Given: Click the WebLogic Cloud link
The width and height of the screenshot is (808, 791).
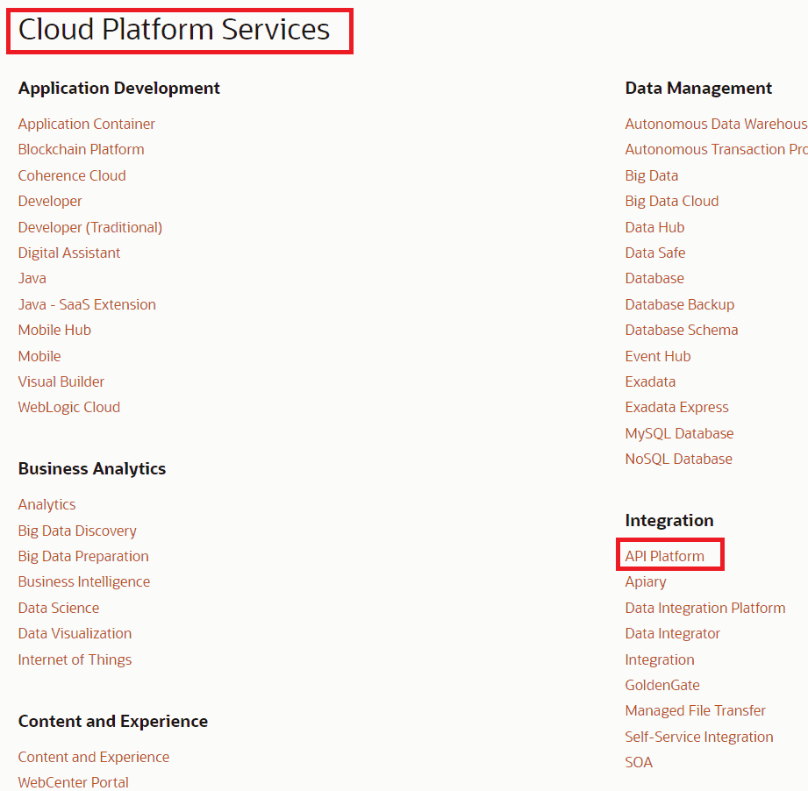Looking at the screenshot, I should pos(68,407).
